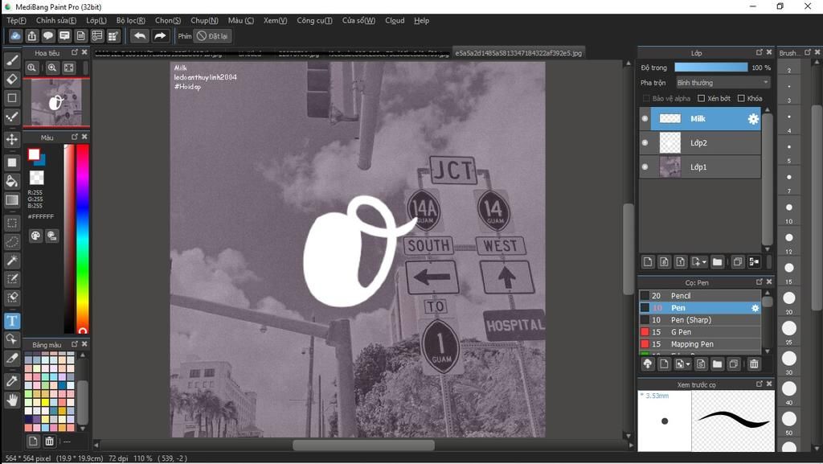Viewport: 823px width, 464px height.
Task: Click the canvas horizontal scrollbar
Action: pos(363,446)
